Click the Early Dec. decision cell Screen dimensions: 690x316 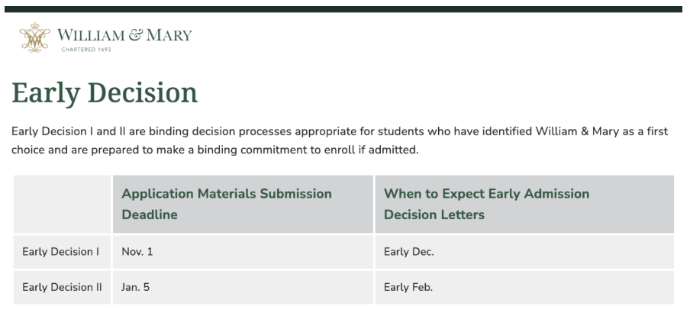(x=524, y=252)
